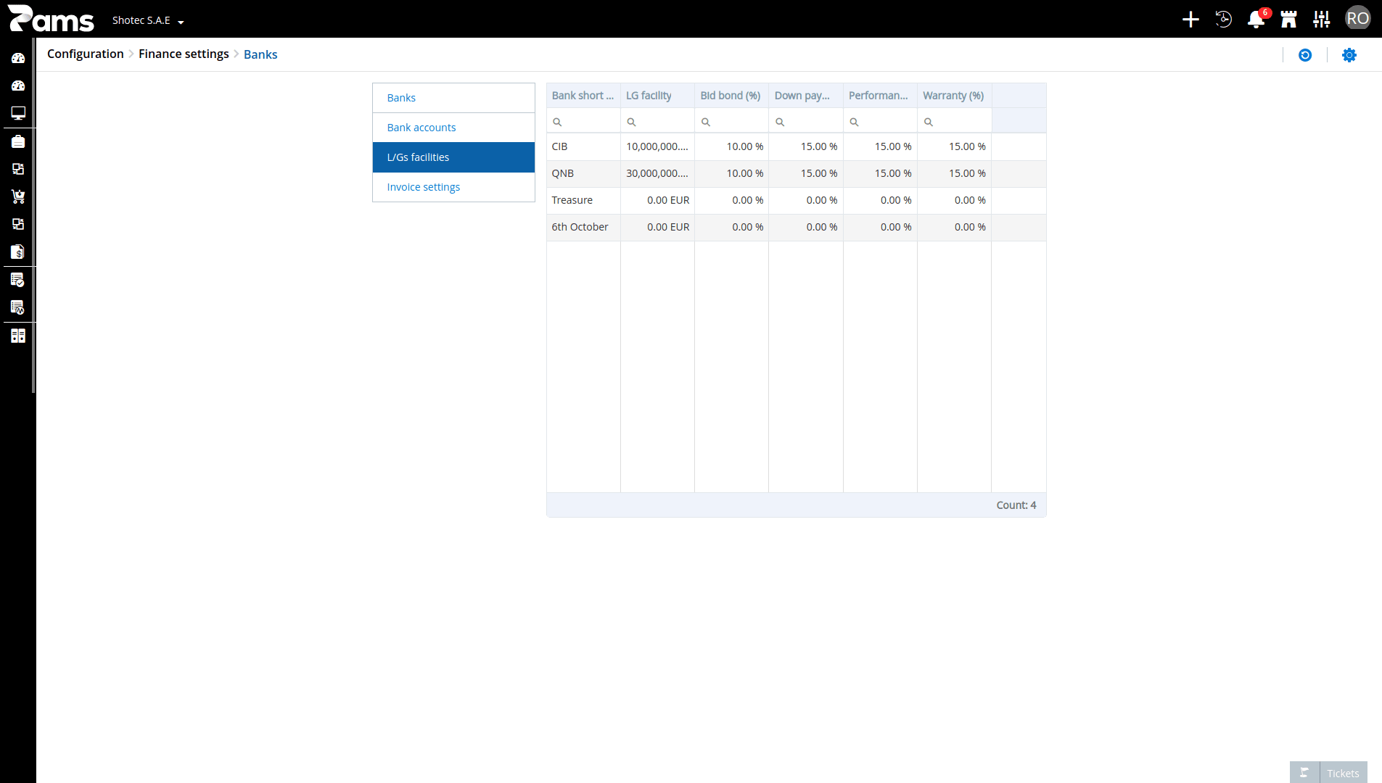Image resolution: width=1382 pixels, height=783 pixels.
Task: Click the blue refresh icon
Action: point(1305,55)
